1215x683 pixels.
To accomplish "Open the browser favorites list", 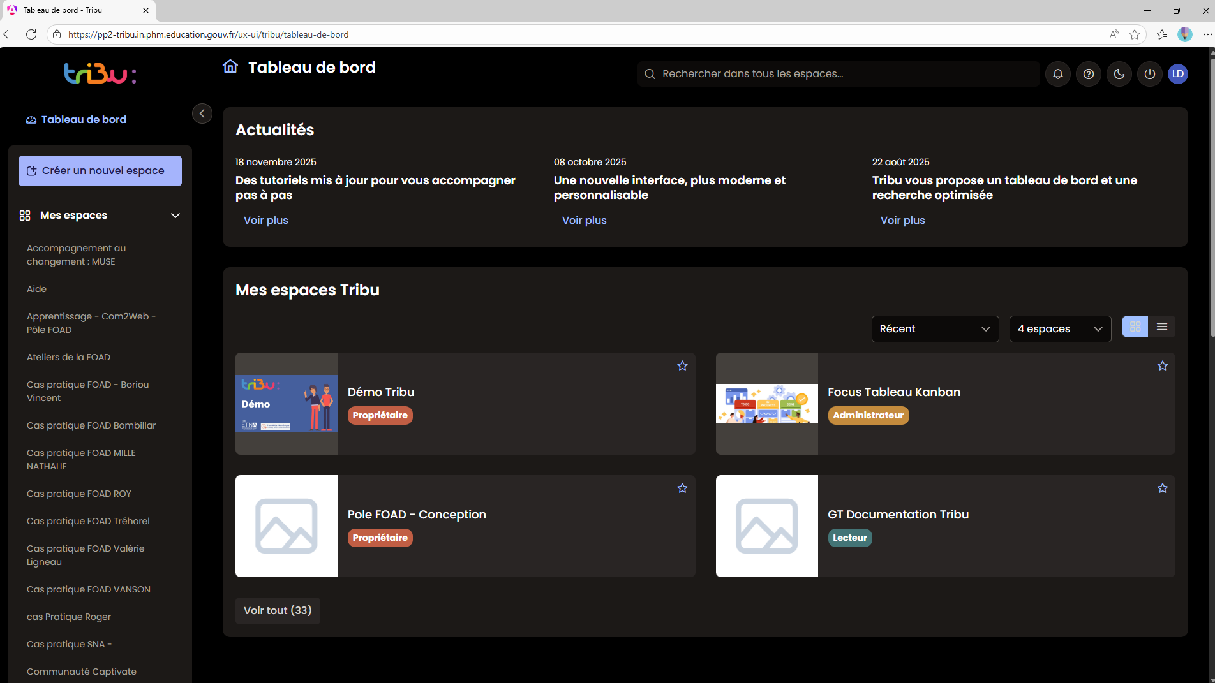I will pyautogui.click(x=1162, y=34).
